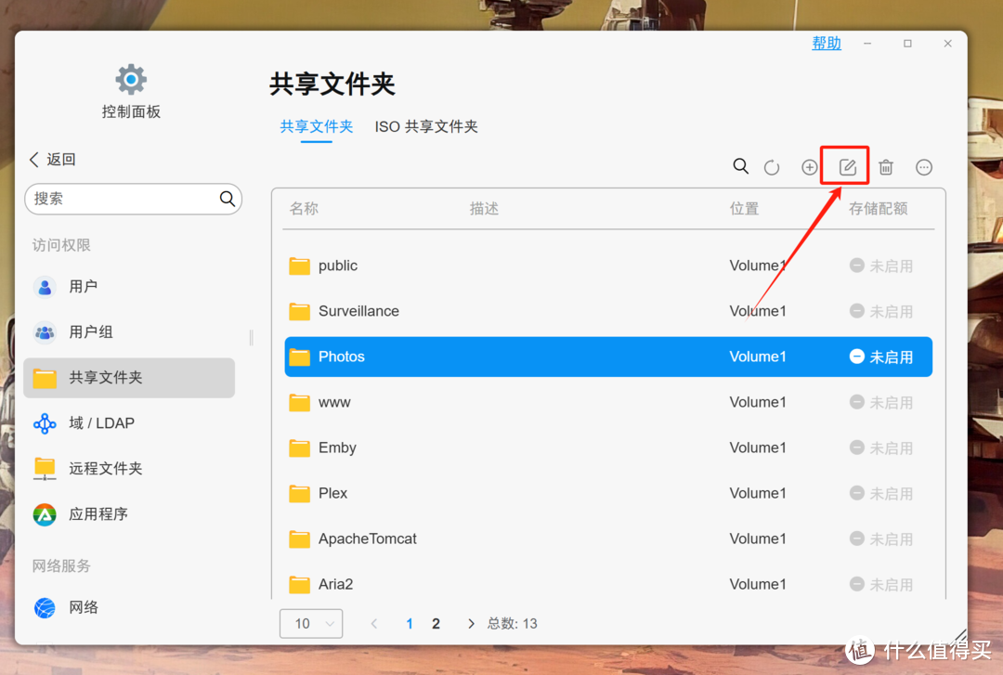The height and width of the screenshot is (675, 1003).
Task: Open Domain / LDAP settings
Action: 101,423
